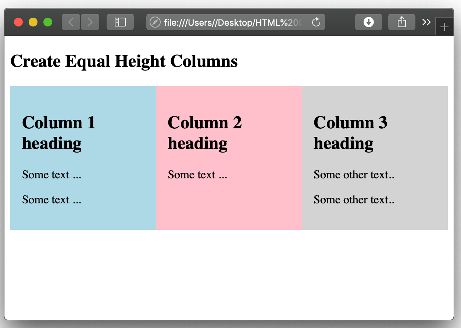Click the red close traffic light button
The height and width of the screenshot is (328, 461).
(x=18, y=22)
